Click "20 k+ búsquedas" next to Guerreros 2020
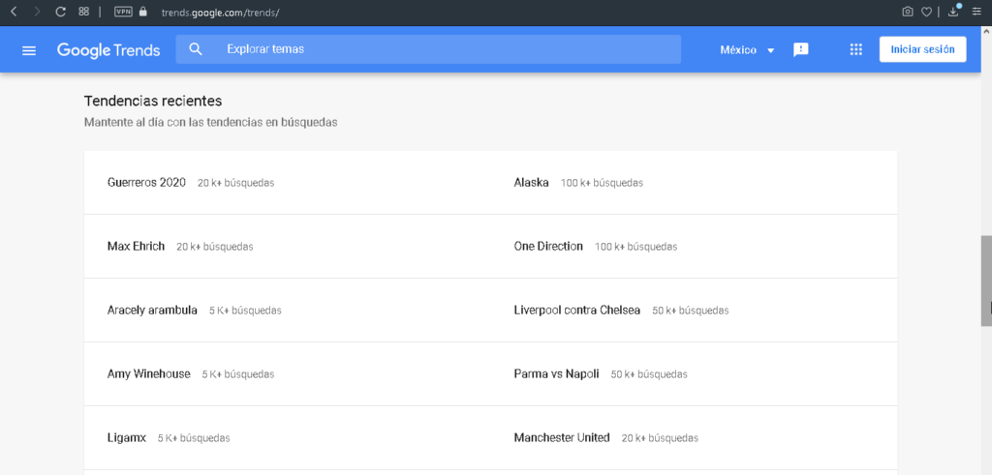 click(x=236, y=183)
